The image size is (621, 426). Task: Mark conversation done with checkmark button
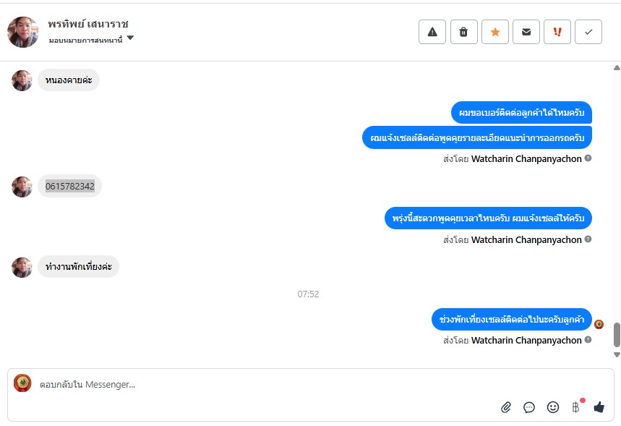[x=588, y=32]
